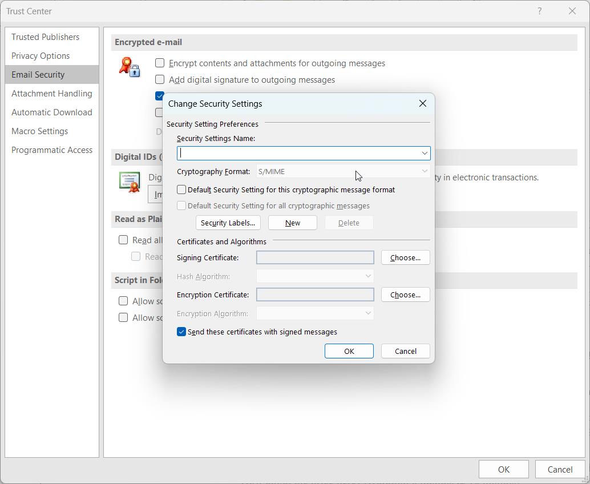Enable Add digital signature to outgoing messages
590x484 pixels.
click(x=160, y=79)
